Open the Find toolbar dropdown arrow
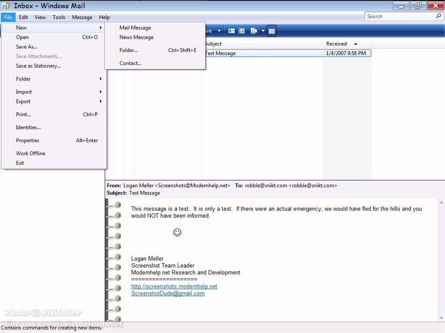This screenshot has height=333, width=445. pos(263,31)
